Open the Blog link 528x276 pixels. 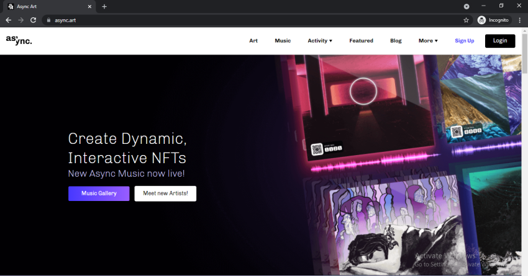click(396, 41)
